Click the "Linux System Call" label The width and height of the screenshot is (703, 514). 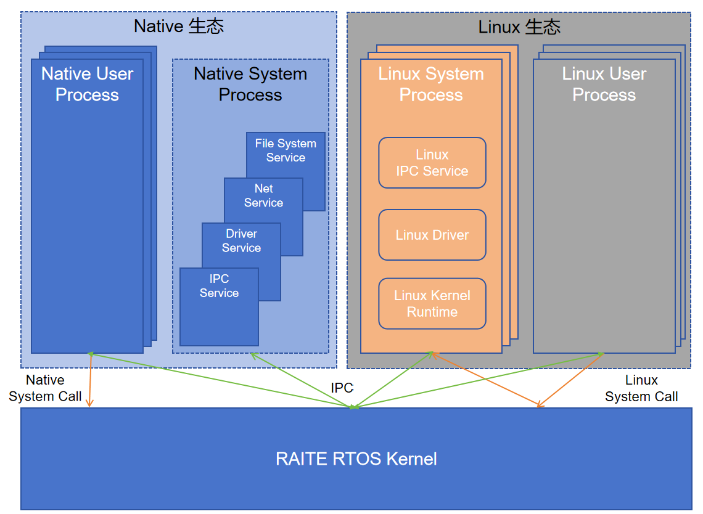click(x=641, y=388)
